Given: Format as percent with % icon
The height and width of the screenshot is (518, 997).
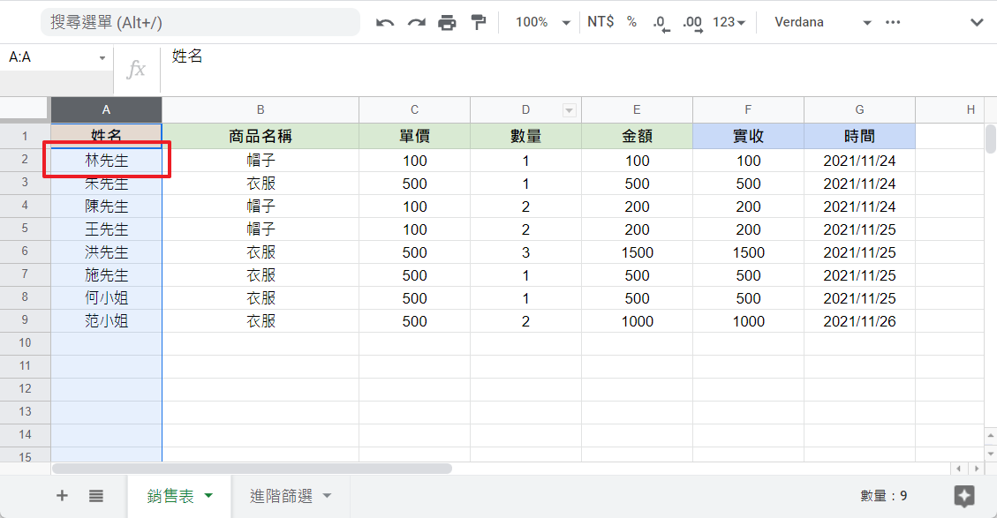Looking at the screenshot, I should (x=631, y=22).
